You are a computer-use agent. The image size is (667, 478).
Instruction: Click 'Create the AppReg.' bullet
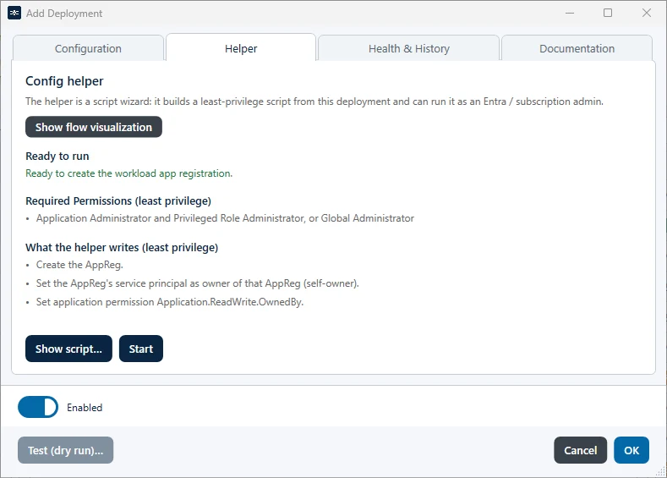[x=79, y=265]
